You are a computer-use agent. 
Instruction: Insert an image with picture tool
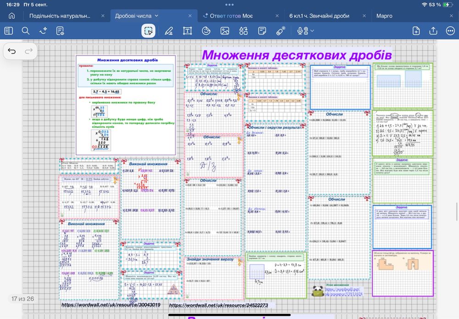coord(225,31)
